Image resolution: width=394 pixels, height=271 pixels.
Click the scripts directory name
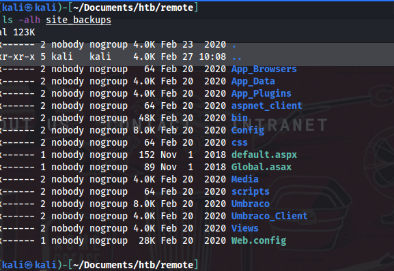click(x=251, y=192)
